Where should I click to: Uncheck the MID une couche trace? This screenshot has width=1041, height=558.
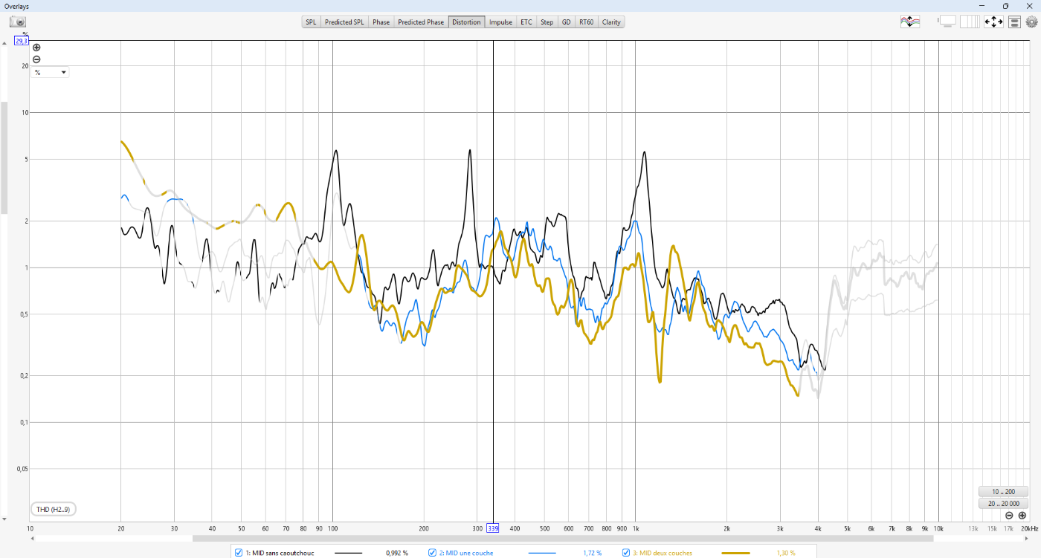click(432, 553)
